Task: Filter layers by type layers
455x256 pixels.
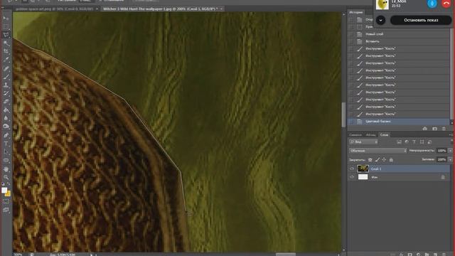Action: point(414,142)
